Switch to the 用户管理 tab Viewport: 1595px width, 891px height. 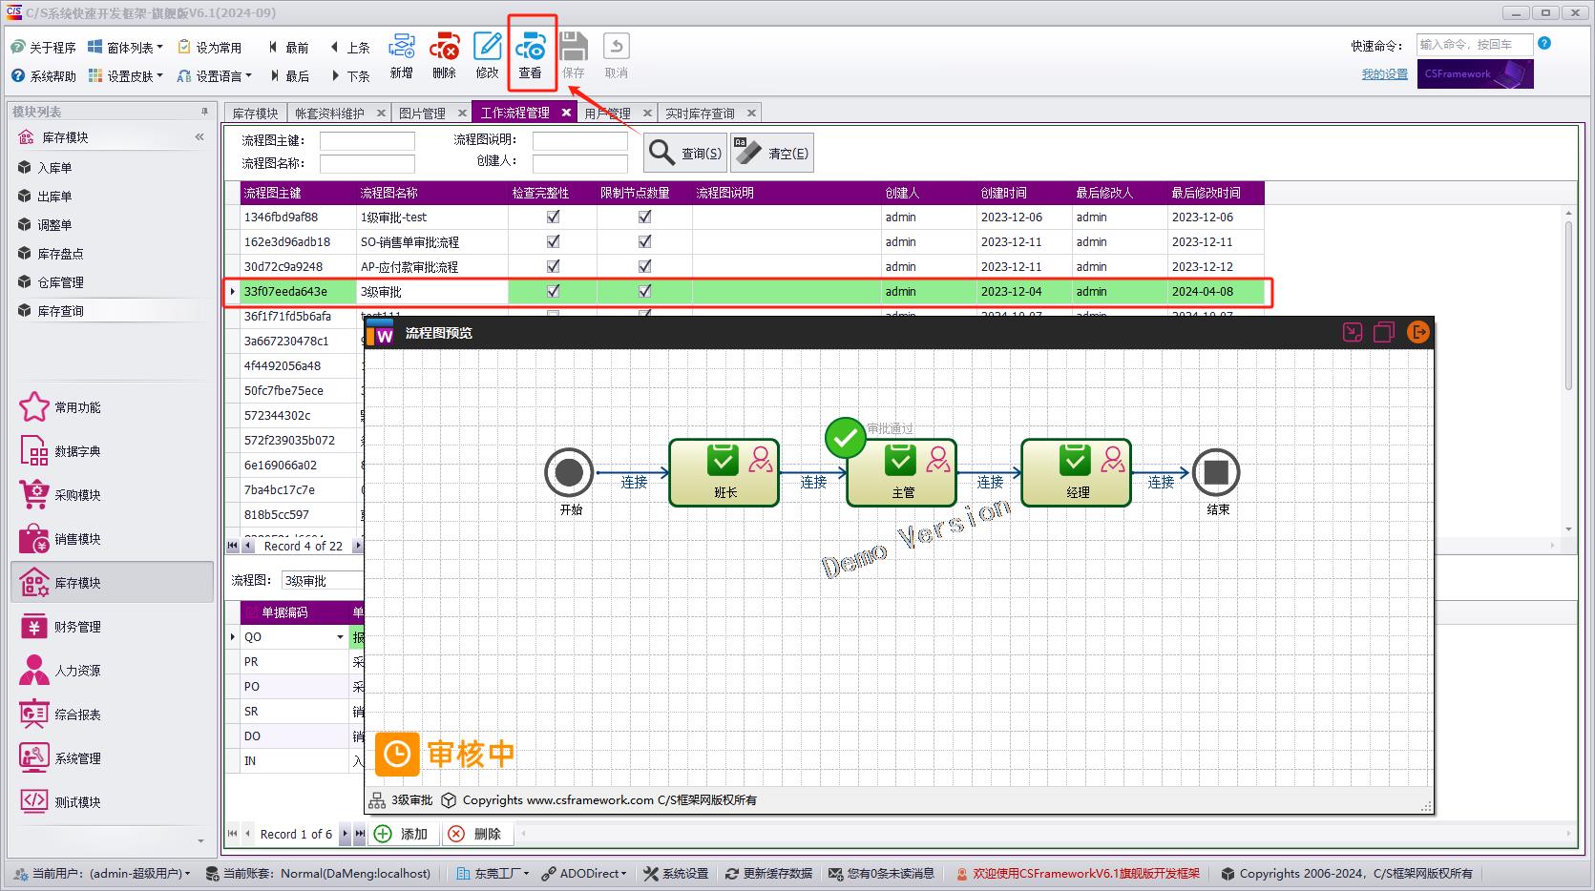tap(607, 113)
